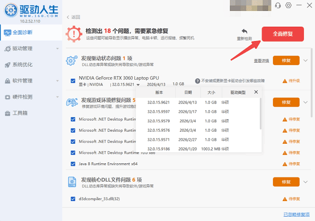This screenshot has width=315, height=221.
Task: Collapse the core DLL problems section chevron
Action: click(x=306, y=182)
